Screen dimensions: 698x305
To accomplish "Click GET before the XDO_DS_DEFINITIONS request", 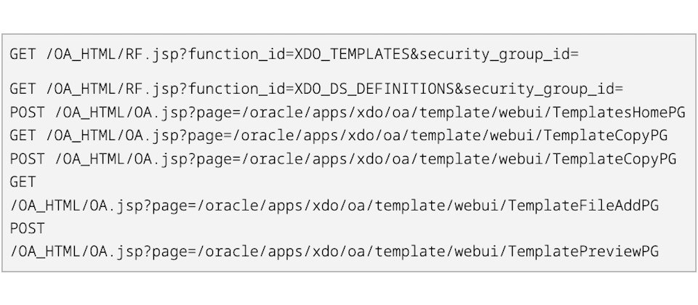I will click(x=23, y=89).
